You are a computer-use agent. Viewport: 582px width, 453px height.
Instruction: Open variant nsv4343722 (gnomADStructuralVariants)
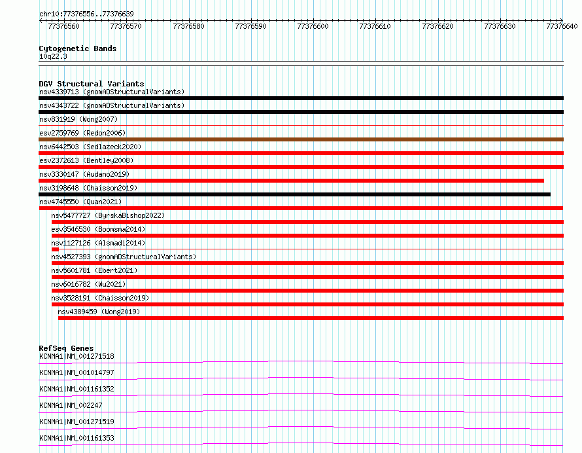click(112, 105)
